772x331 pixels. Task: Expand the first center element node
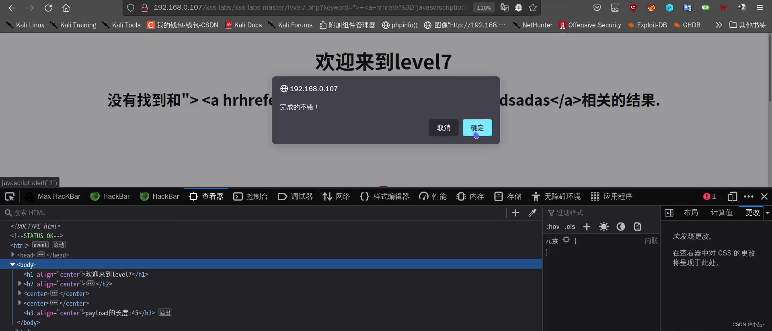pos(20,293)
